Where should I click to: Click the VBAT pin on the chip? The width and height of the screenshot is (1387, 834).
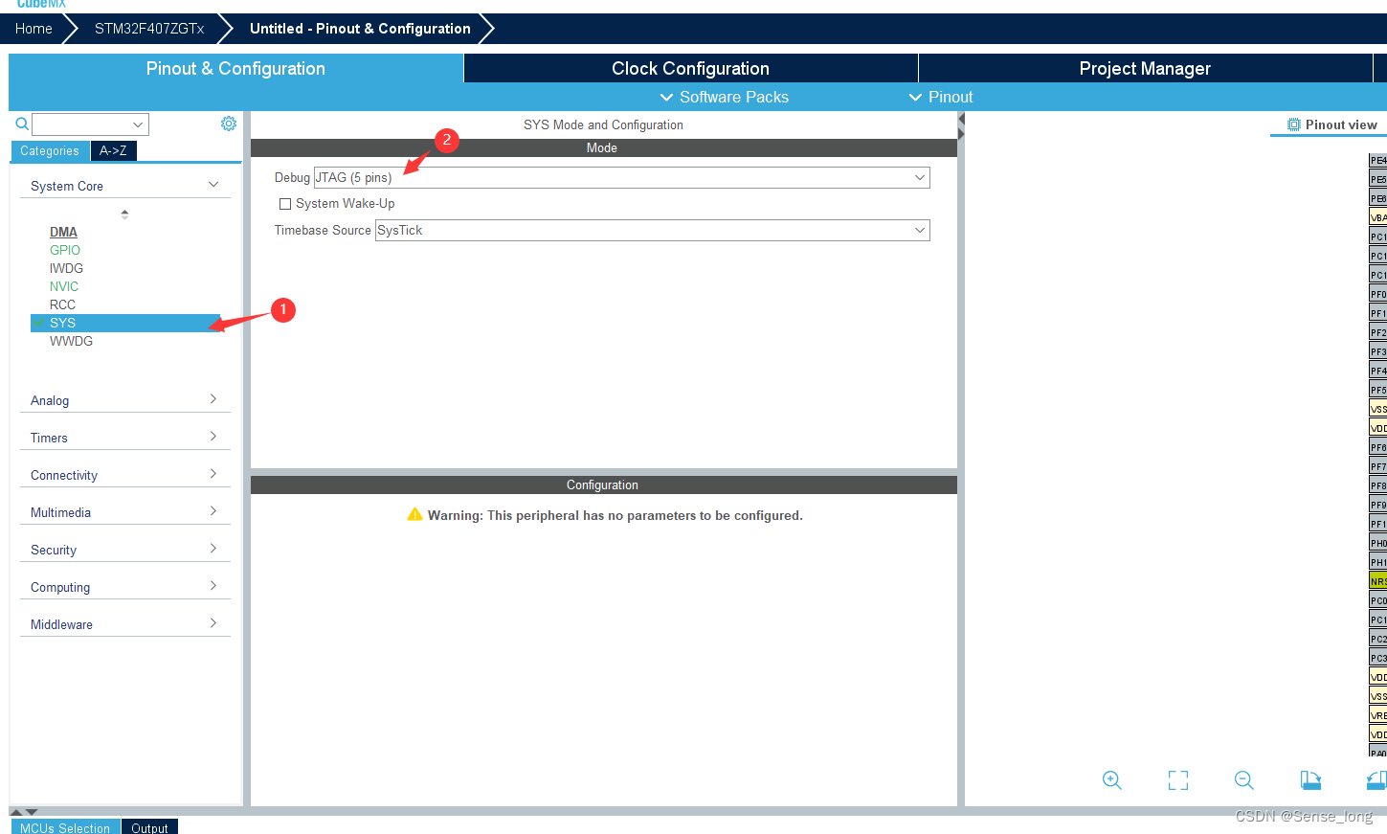coord(1378,217)
